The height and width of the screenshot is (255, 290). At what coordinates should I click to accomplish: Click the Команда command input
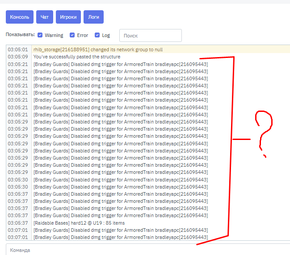point(147,250)
